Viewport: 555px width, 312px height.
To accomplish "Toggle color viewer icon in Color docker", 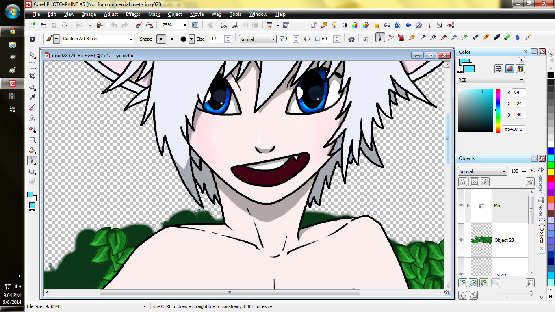I will click(509, 69).
